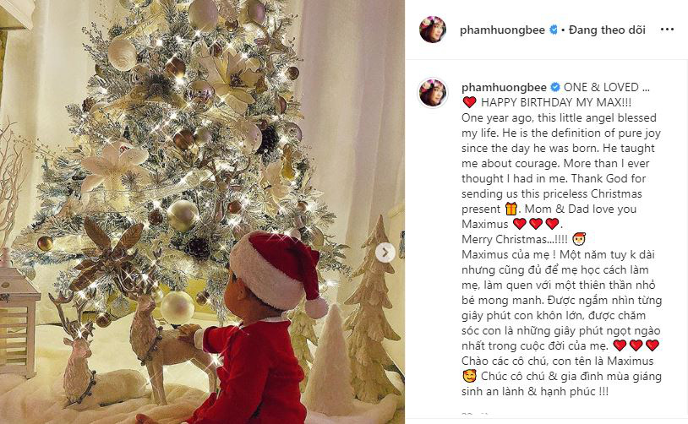Open the three-dot more options menu
Image resolution: width=688 pixels, height=424 pixels.
click(x=667, y=30)
